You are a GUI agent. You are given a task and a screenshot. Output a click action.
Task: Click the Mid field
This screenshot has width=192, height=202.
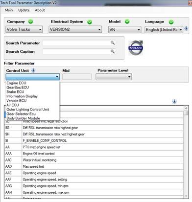pos(77,77)
